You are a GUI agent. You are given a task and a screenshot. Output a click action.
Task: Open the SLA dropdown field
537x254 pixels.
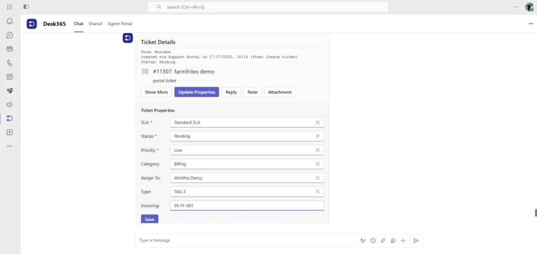pyautogui.click(x=247, y=122)
